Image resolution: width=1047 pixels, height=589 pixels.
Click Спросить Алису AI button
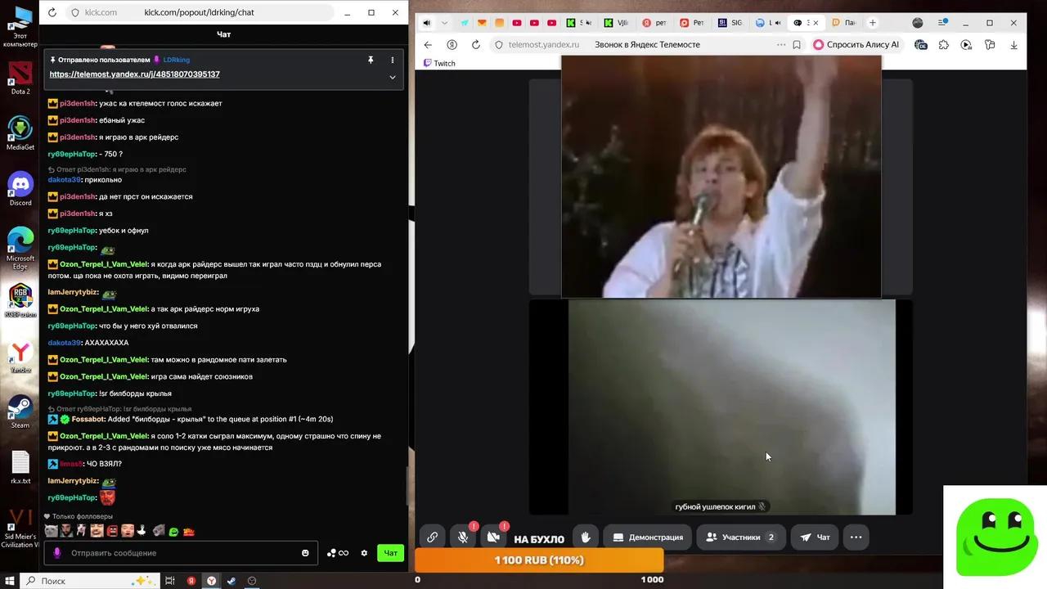pos(856,44)
